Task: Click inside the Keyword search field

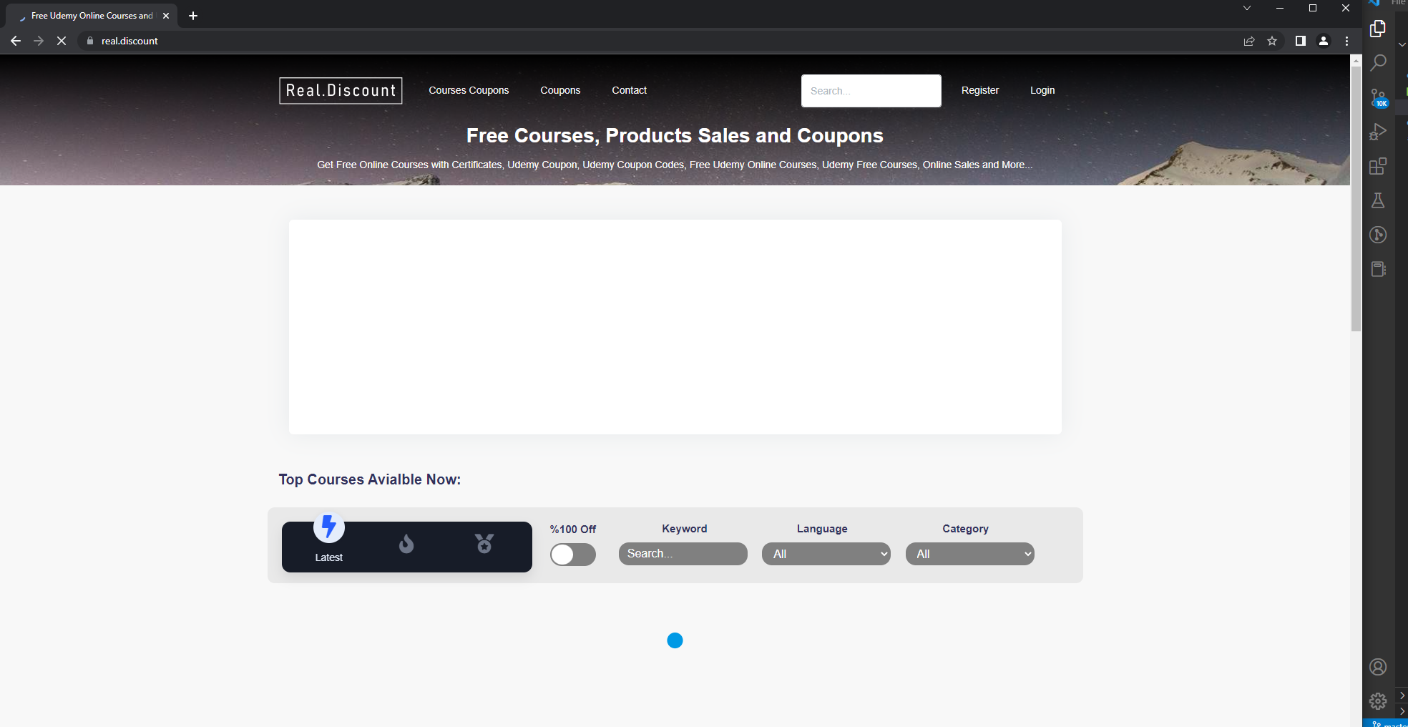Action: click(x=682, y=554)
